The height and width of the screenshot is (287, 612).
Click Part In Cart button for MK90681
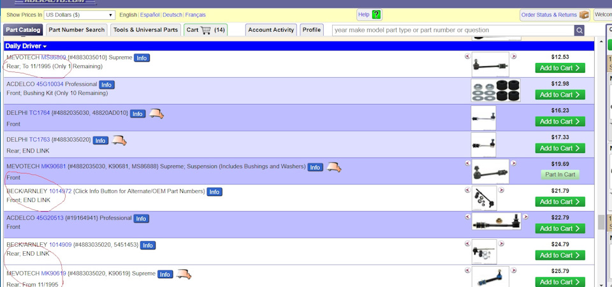pos(560,175)
